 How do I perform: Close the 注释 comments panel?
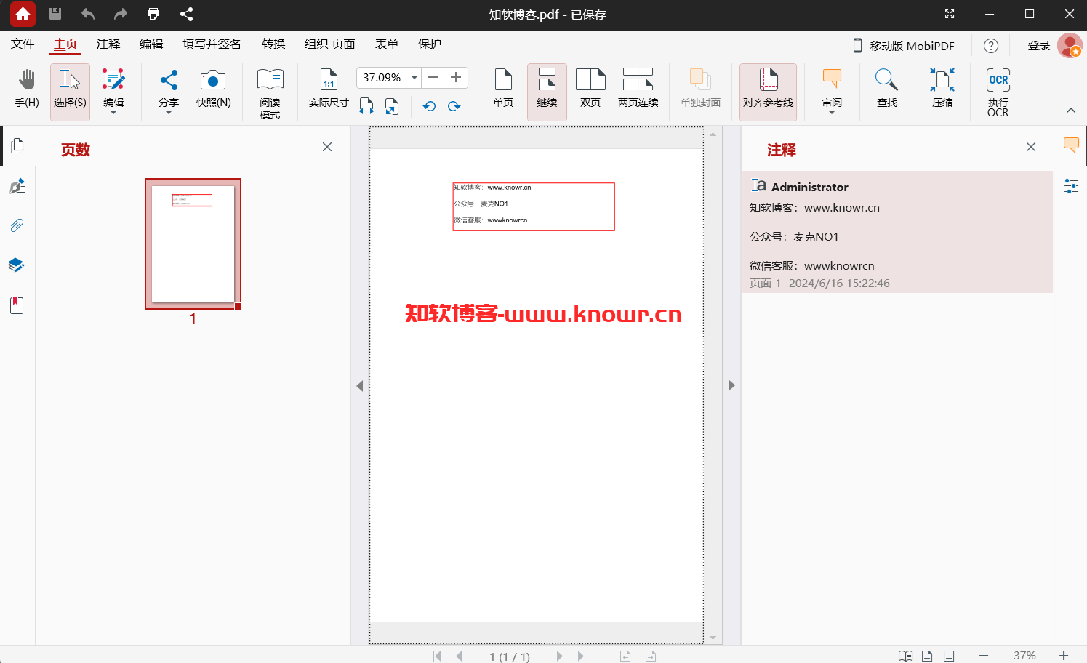(1031, 147)
